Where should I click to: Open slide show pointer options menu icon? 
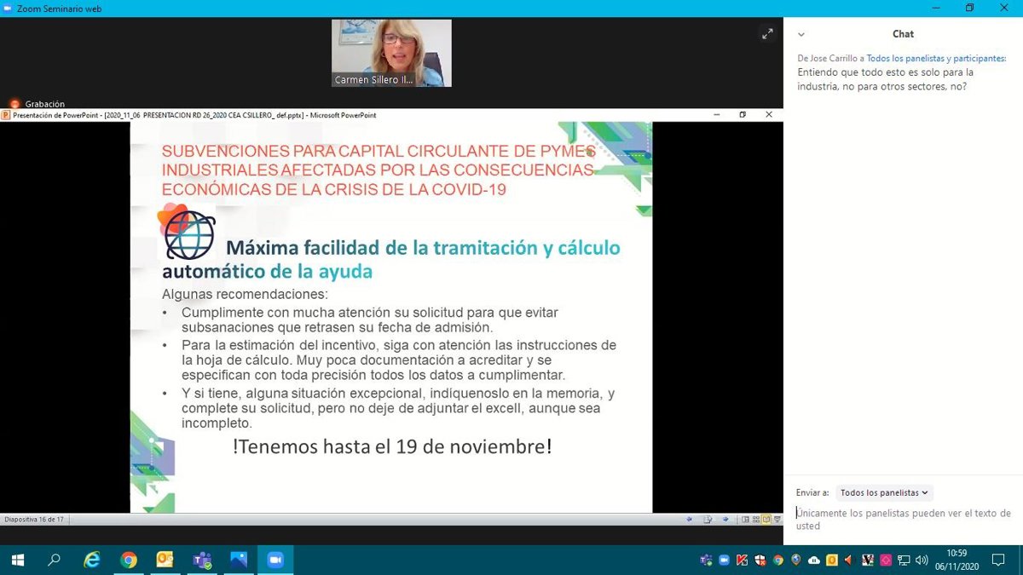(708, 519)
